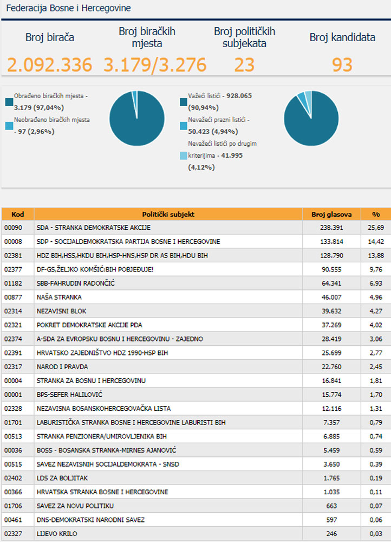Click party code 01182
Screen dimensions: 391x542
pos(13,283)
